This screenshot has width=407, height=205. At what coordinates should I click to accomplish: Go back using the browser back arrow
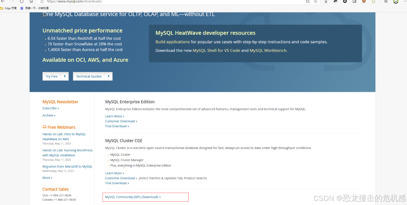[3, 1]
